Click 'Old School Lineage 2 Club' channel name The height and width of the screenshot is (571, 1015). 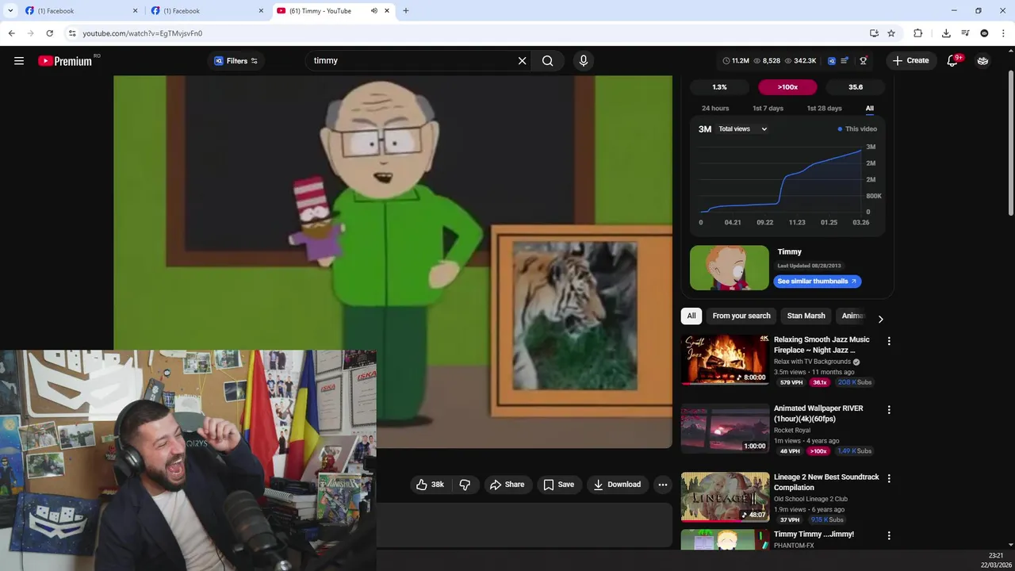coord(810,499)
